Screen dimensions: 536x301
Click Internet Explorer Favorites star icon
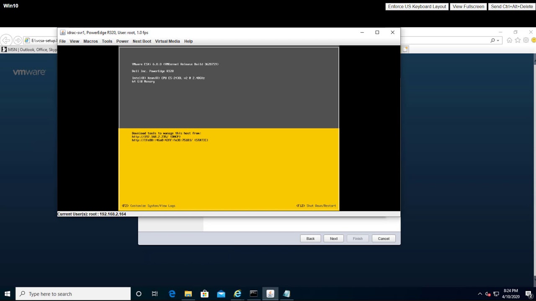pyautogui.click(x=518, y=41)
